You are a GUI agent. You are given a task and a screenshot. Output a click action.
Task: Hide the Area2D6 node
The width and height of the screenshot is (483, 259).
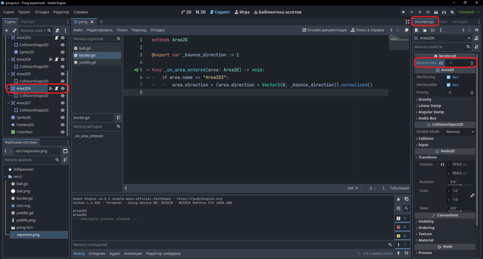[63, 88]
